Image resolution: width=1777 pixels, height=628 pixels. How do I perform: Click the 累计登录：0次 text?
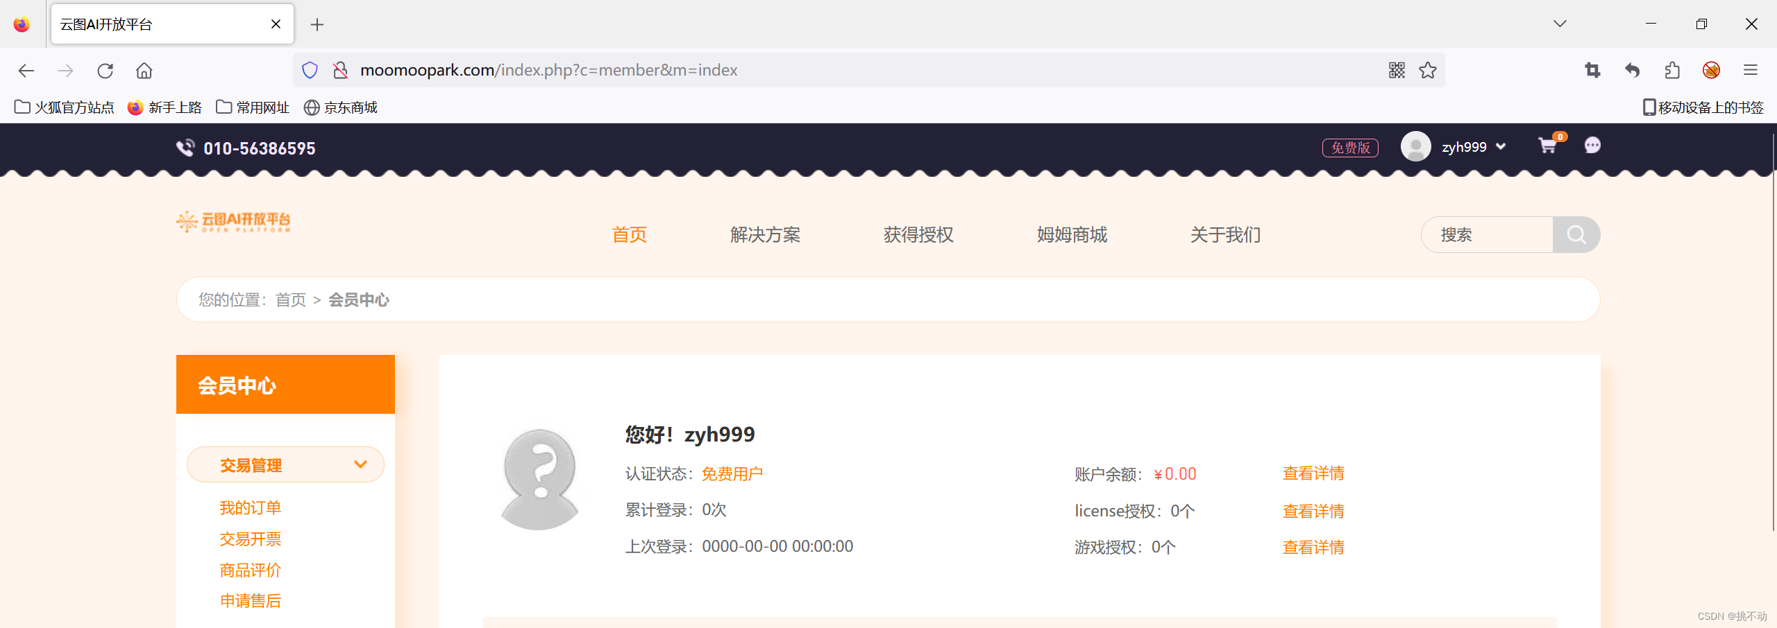pos(675,510)
